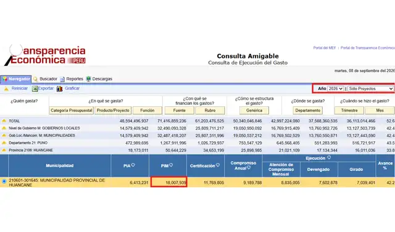Click the Descargas download icon
This screenshot has width=395, height=232.
[88, 79]
